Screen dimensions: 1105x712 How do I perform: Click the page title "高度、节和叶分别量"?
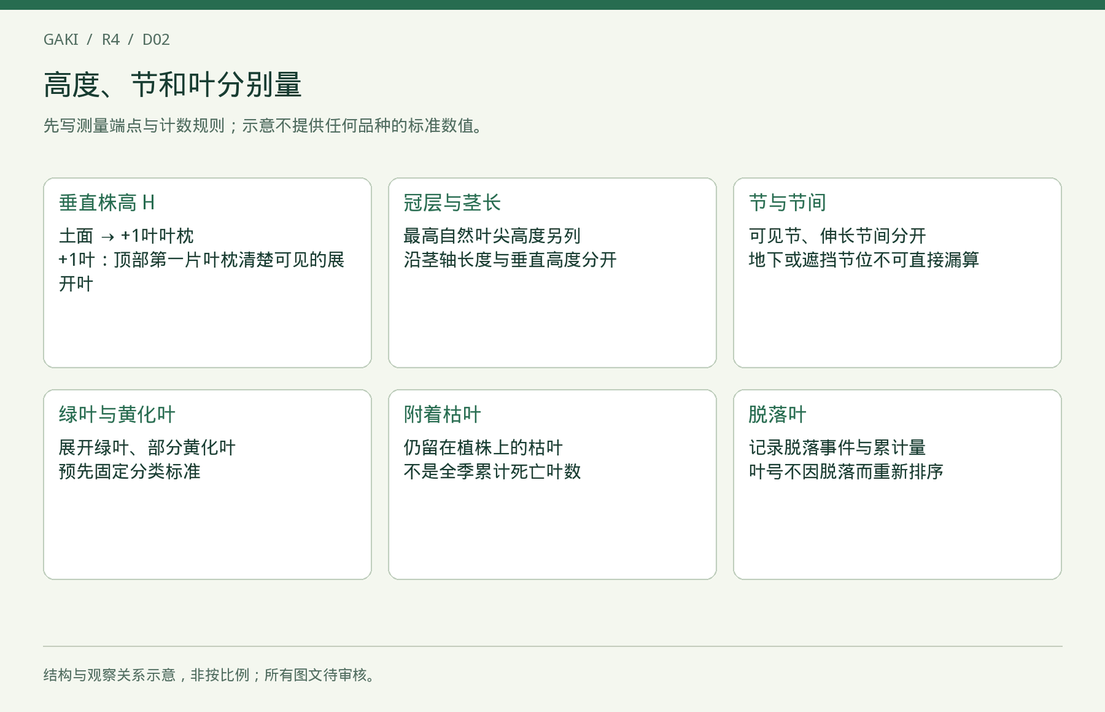coord(173,85)
